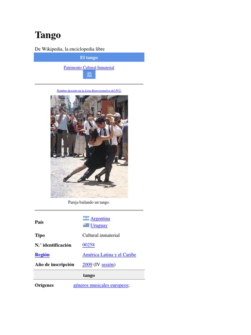This screenshot has width=251, height=335.
Task: Click the UNESCO heritage temple icon
Action: click(x=89, y=75)
